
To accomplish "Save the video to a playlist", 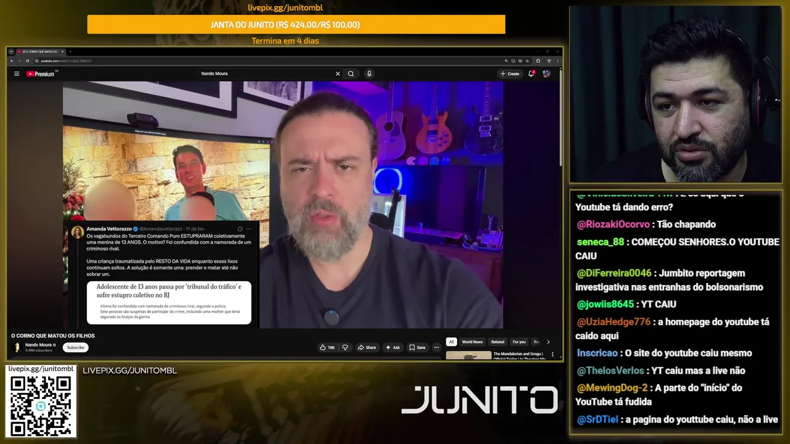I will [x=417, y=347].
